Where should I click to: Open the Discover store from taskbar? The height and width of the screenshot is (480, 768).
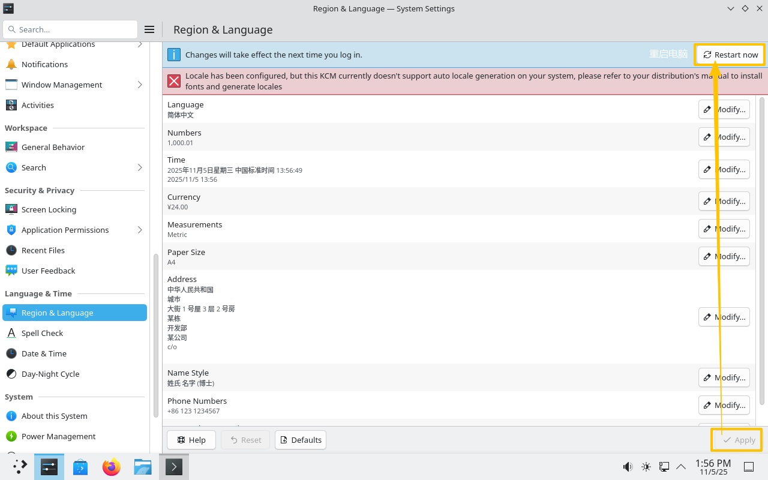click(x=80, y=467)
